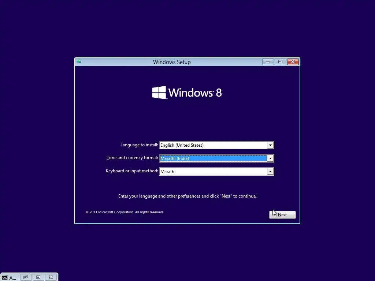This screenshot has height=281, width=375.
Task: Click the Time and currency format label
Action: (x=132, y=158)
